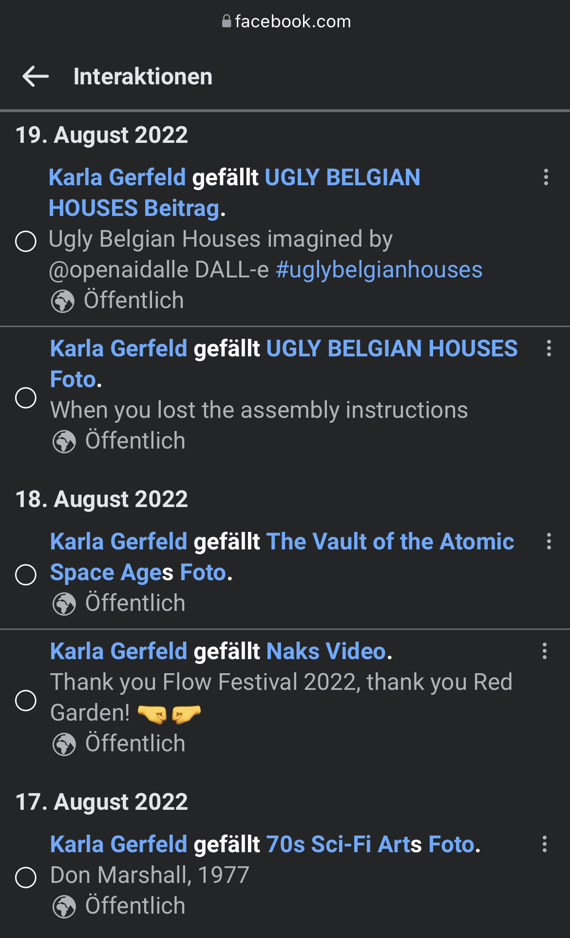Go back using the arrow icon
Image resolution: width=570 pixels, height=938 pixels.
tap(36, 77)
